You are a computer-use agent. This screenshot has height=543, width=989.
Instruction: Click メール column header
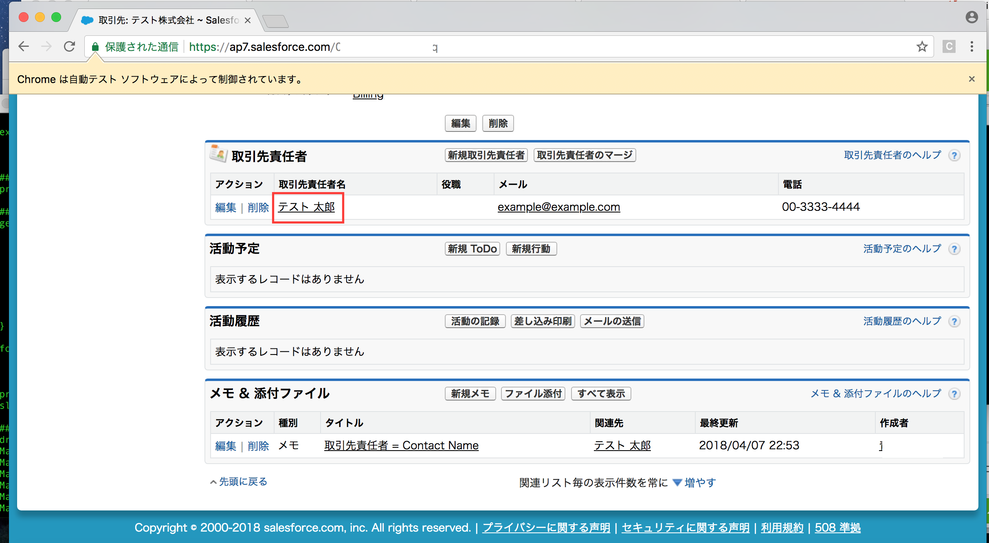513,184
